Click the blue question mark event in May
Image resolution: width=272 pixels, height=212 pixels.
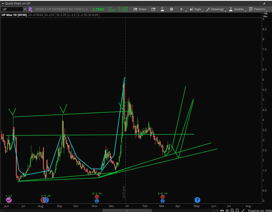pos(197,200)
